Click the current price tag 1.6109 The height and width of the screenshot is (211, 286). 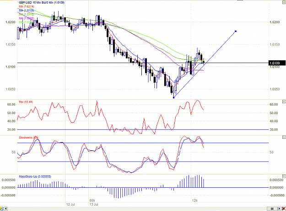pyautogui.click(x=277, y=63)
